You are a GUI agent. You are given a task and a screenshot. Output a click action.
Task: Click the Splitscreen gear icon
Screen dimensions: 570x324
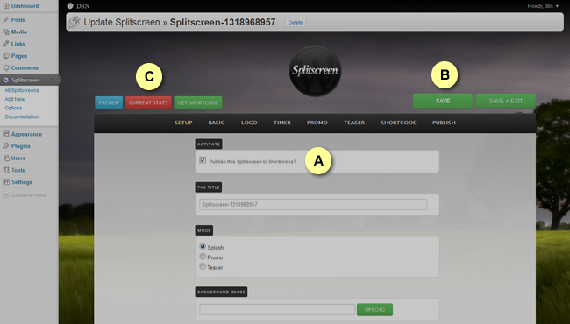(x=6, y=80)
